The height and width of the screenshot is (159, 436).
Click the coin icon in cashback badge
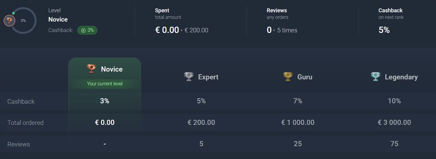pyautogui.click(x=83, y=30)
